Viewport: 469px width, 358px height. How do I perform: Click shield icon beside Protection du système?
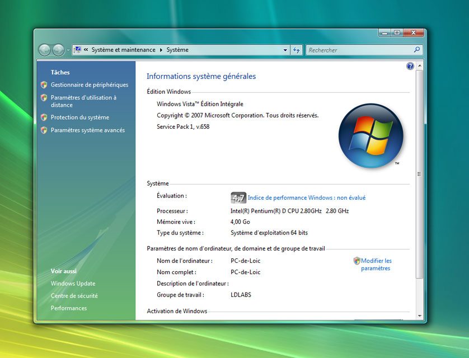coord(44,117)
